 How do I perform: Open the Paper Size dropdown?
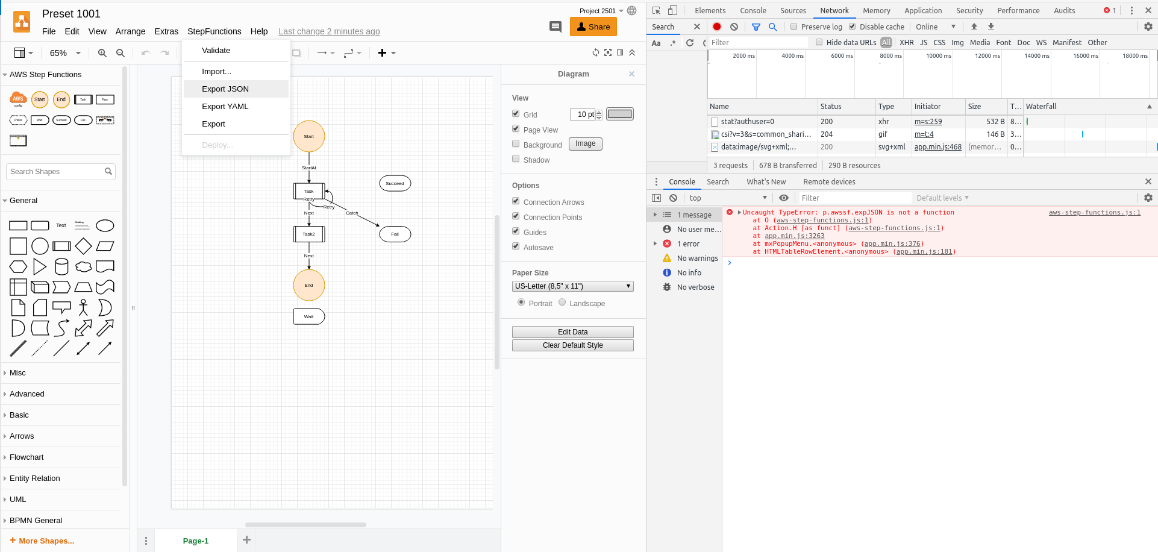pos(572,286)
